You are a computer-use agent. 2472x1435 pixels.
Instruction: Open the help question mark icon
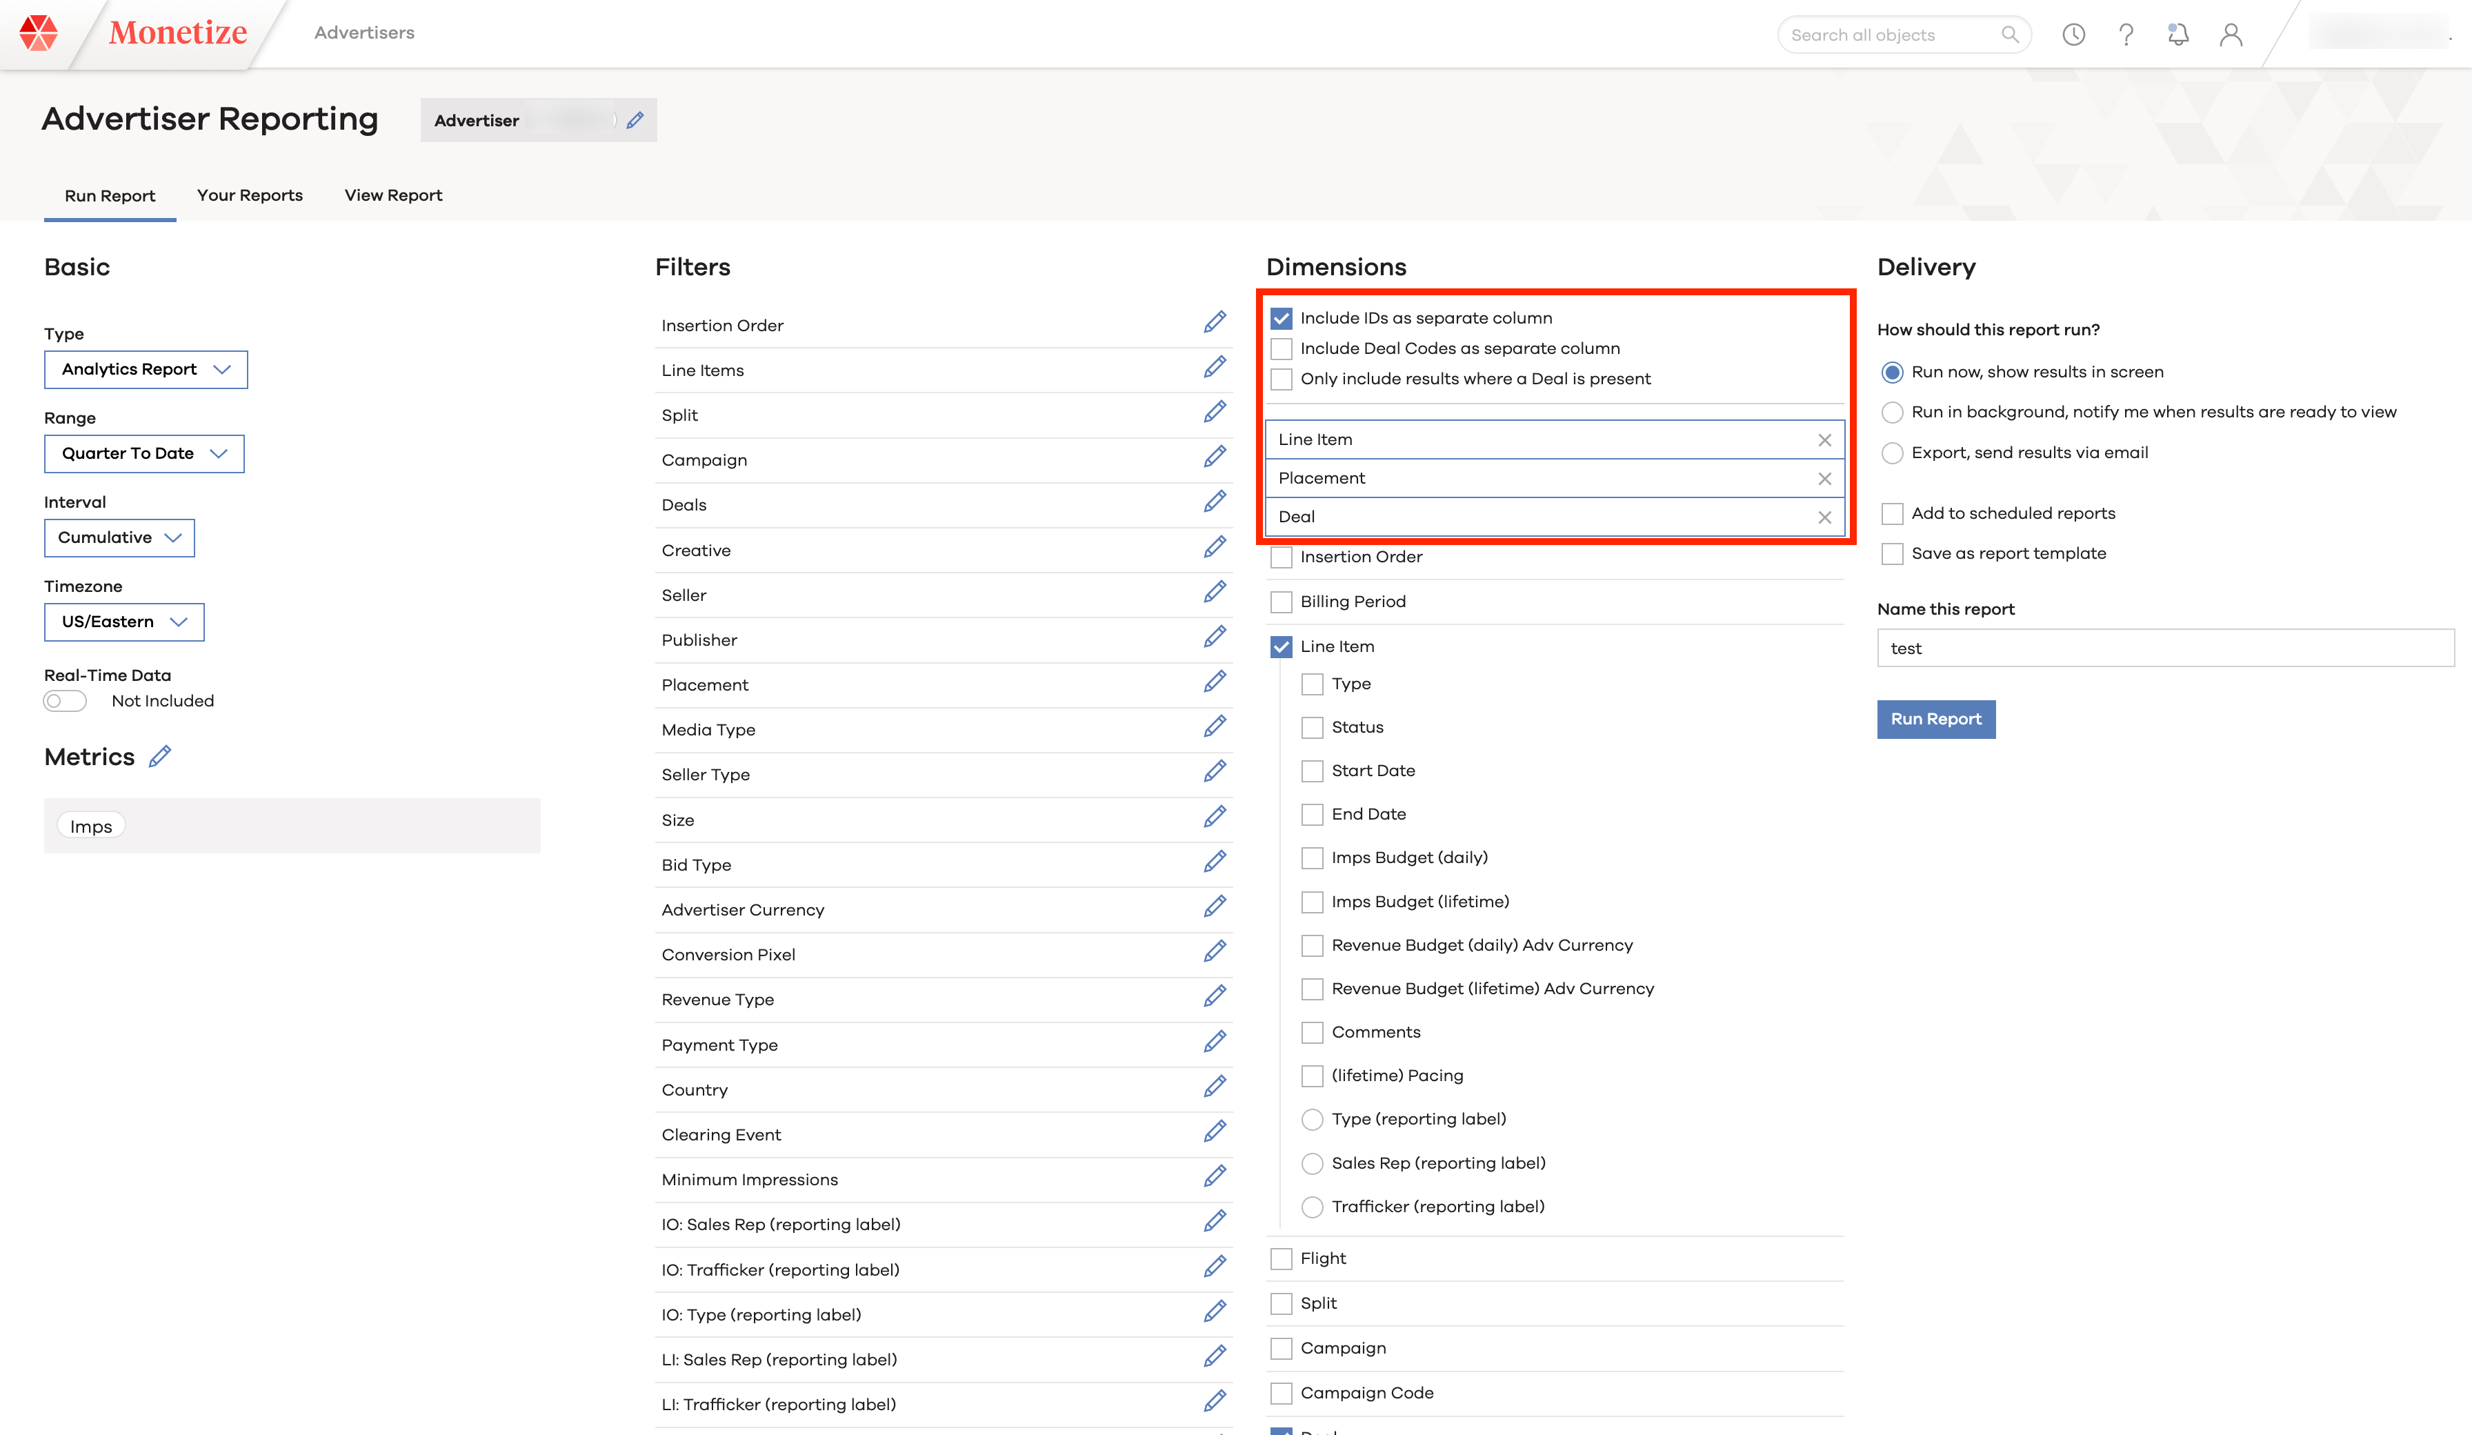[x=2126, y=34]
